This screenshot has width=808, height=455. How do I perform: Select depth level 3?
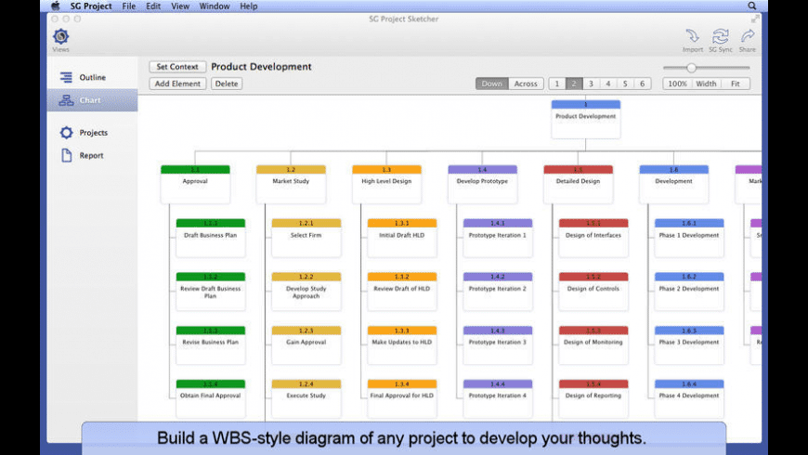coord(591,84)
